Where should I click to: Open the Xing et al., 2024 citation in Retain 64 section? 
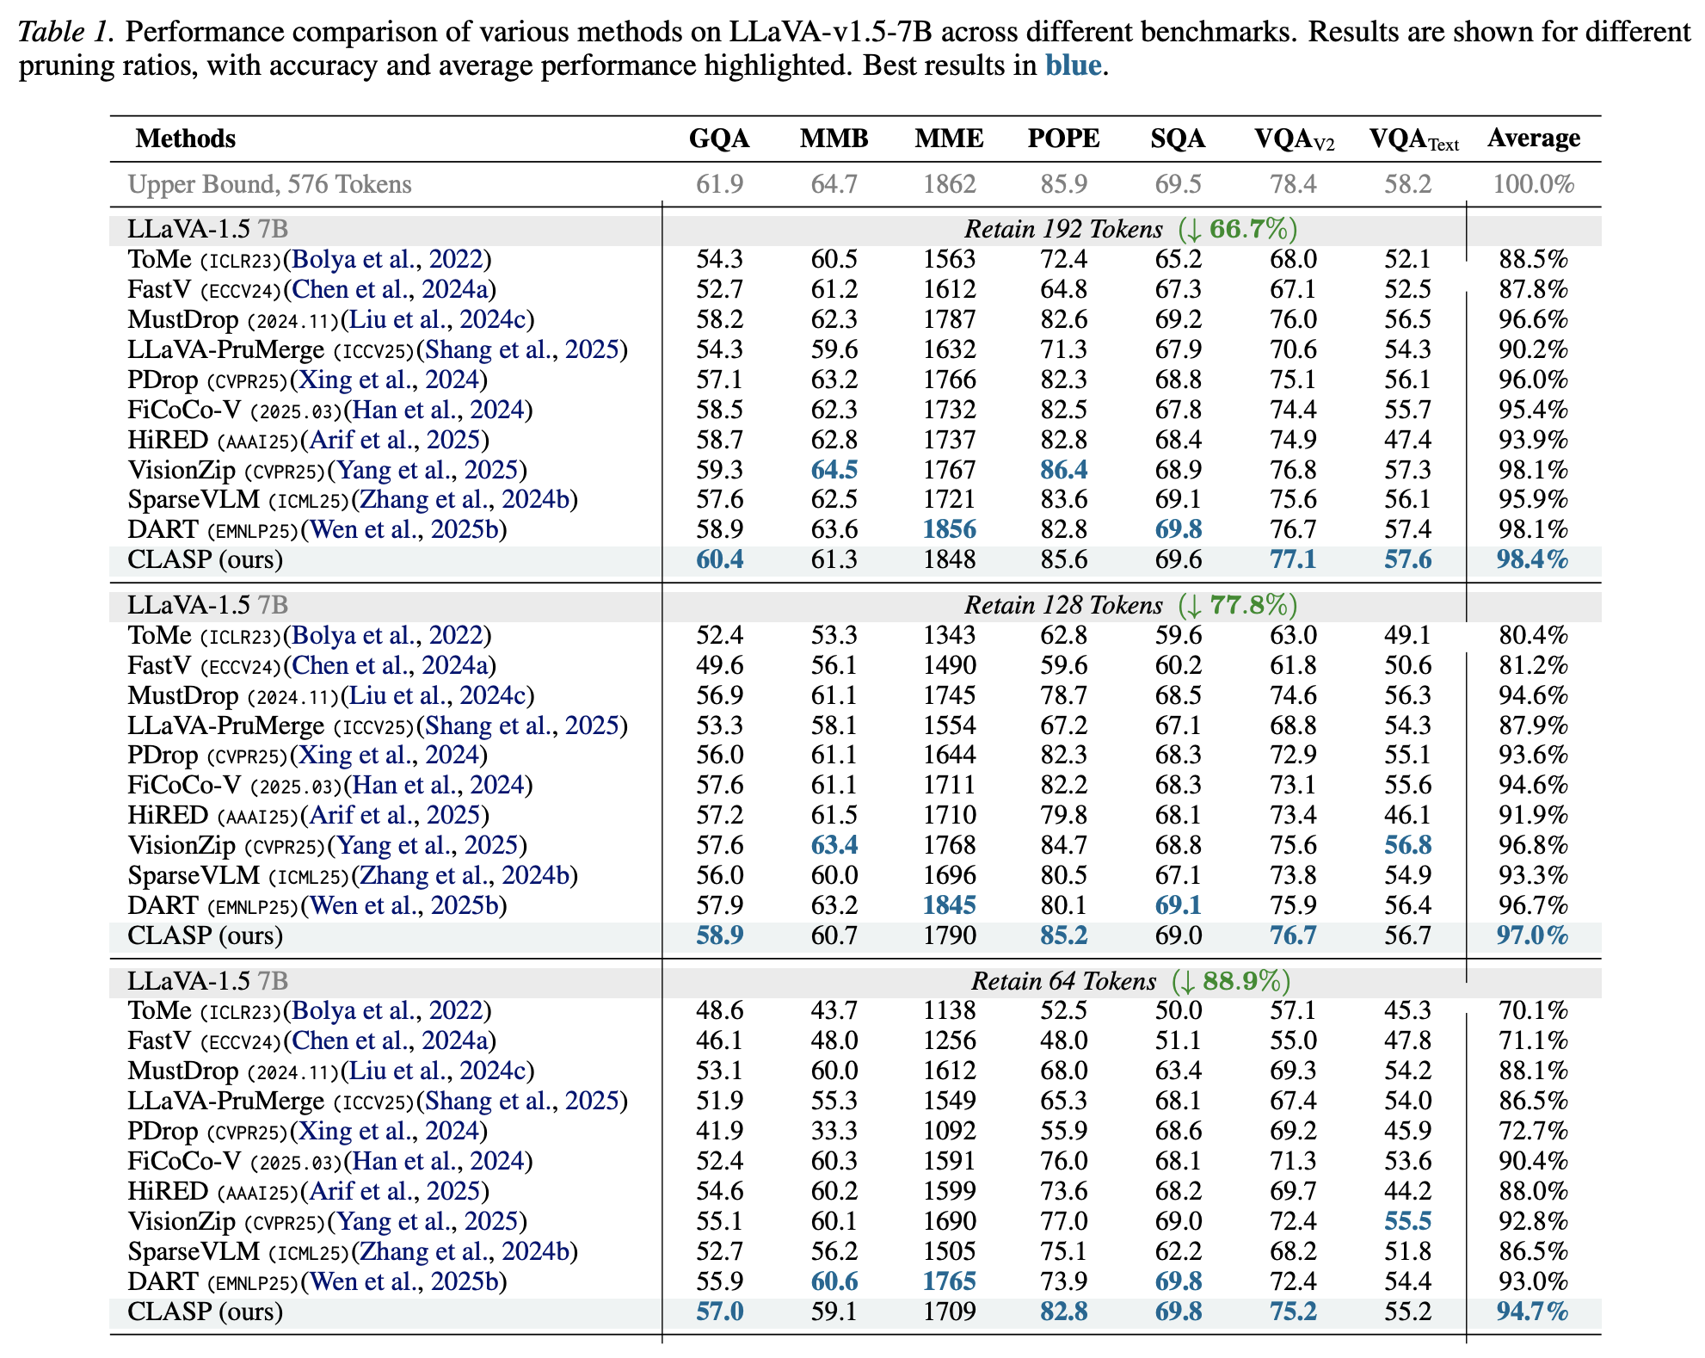[389, 1131]
